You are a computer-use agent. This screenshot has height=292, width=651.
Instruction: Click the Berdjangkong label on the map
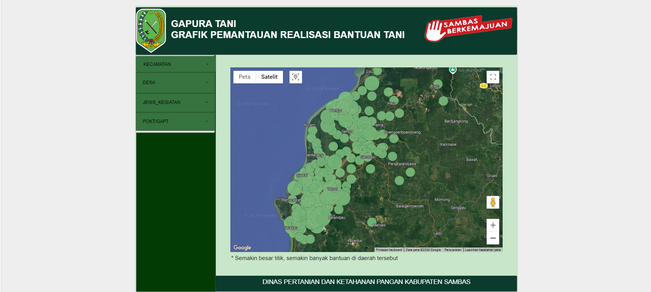tap(456, 121)
